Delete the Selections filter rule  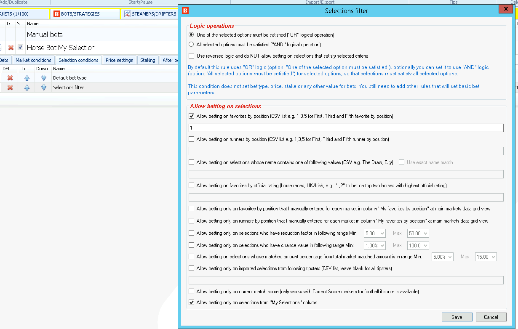[10, 88]
